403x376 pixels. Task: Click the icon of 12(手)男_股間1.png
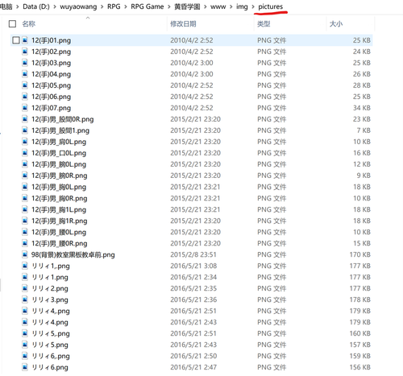25,130
